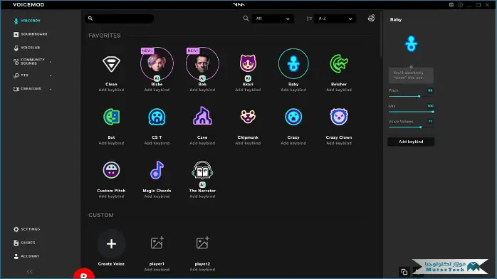The width and height of the screenshot is (497, 279).
Task: Expand the TTS submenu arrow
Action: [x=51, y=75]
